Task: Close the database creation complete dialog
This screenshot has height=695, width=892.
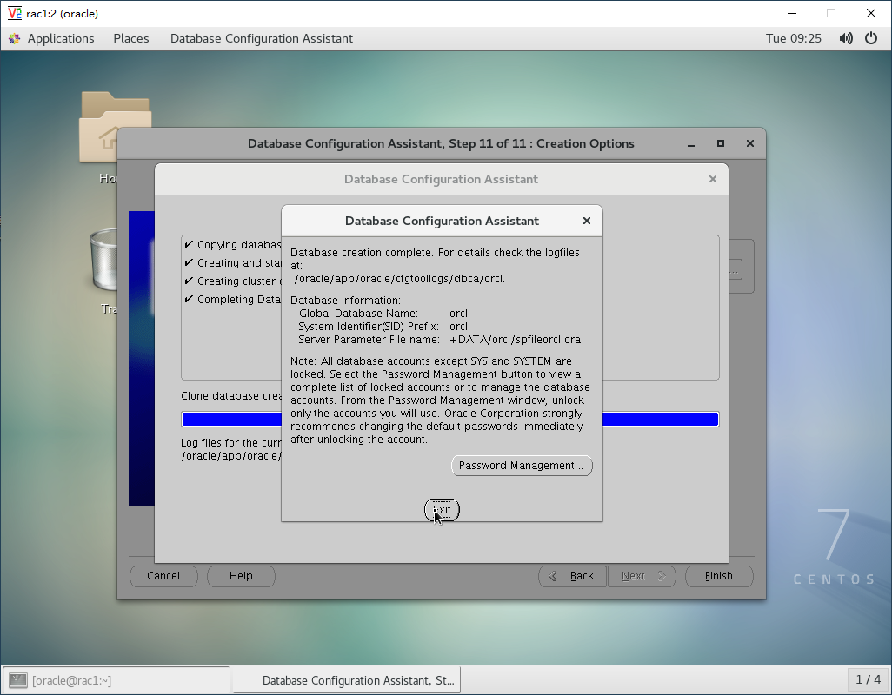Action: coord(587,221)
